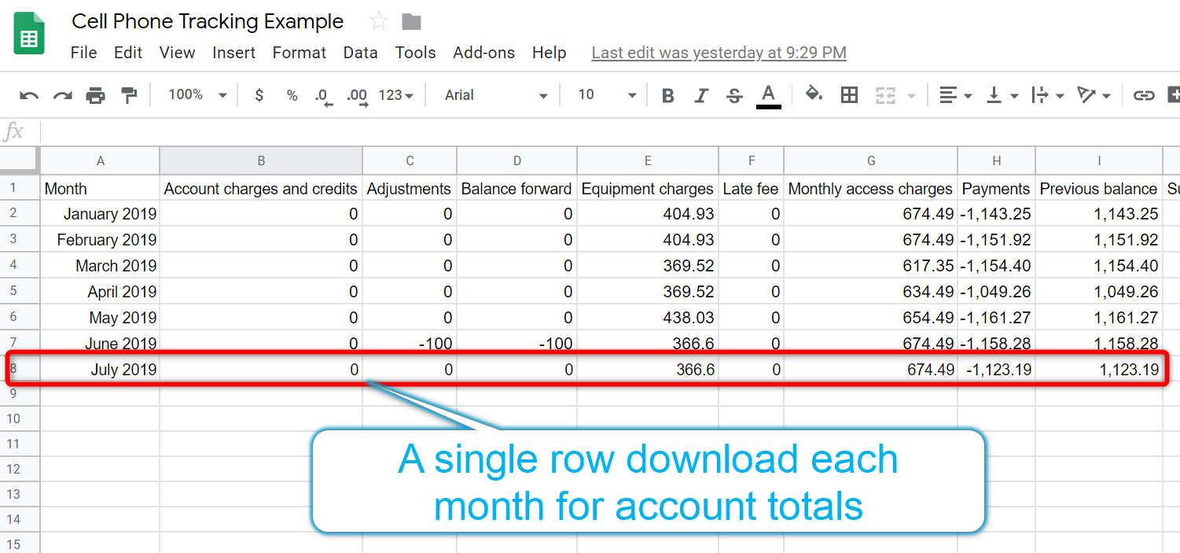This screenshot has height=553, width=1180.
Task: Decrease decimal places icon
Action: coord(322,94)
